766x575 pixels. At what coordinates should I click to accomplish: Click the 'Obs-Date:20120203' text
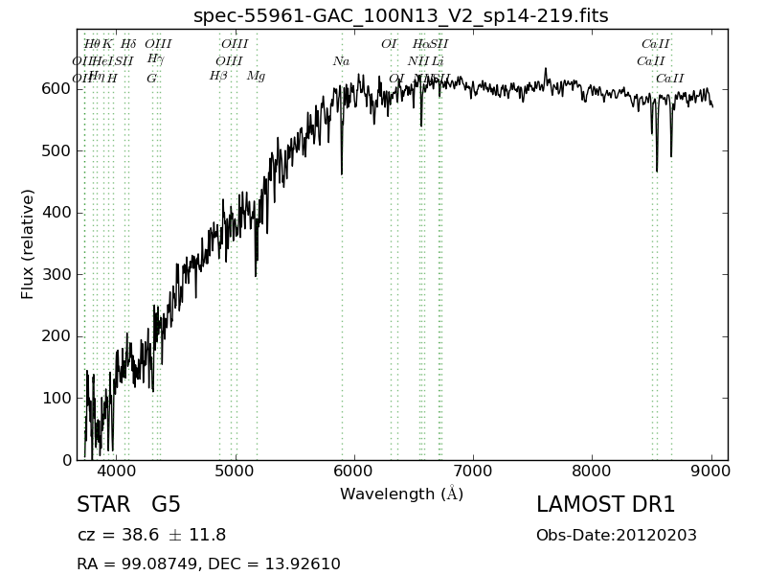point(617,536)
